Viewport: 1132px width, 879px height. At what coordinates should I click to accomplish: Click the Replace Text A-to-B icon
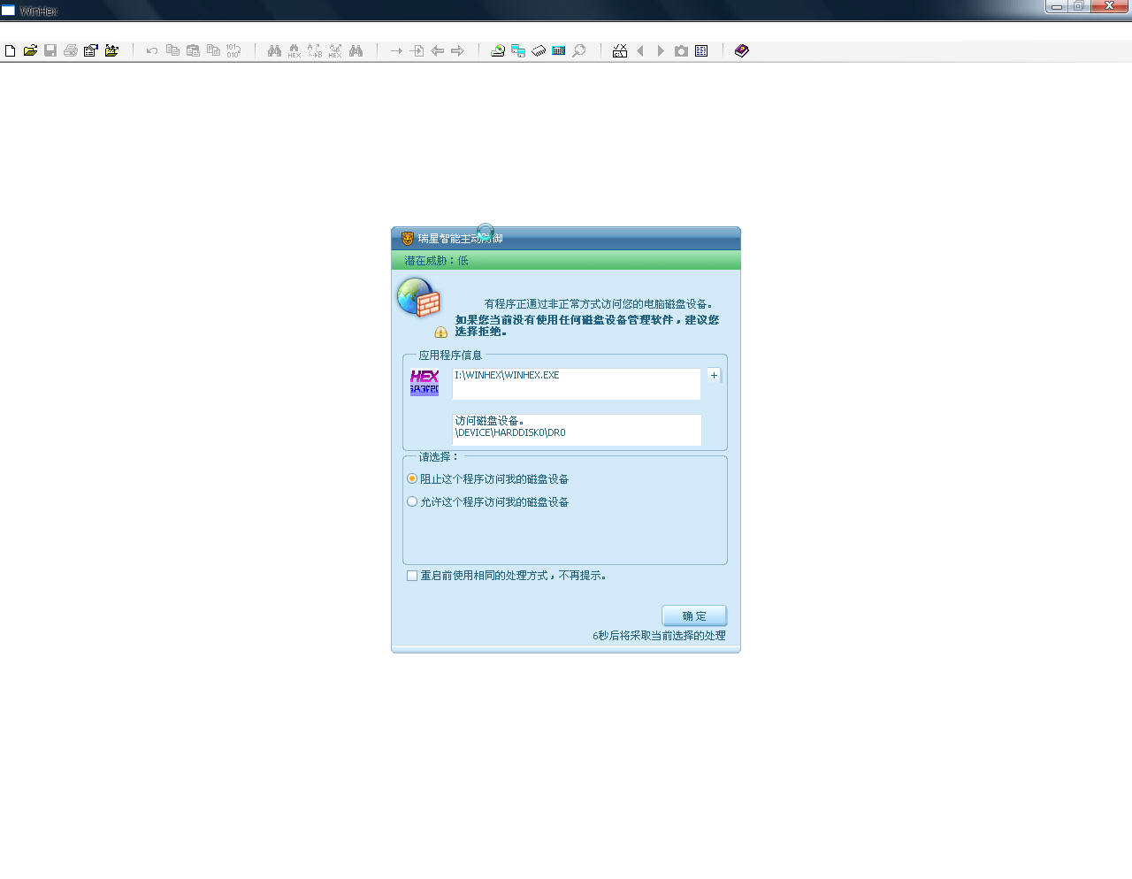[315, 51]
